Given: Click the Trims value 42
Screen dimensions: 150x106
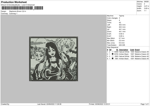Looking at the screenshot, I should point(120,23).
